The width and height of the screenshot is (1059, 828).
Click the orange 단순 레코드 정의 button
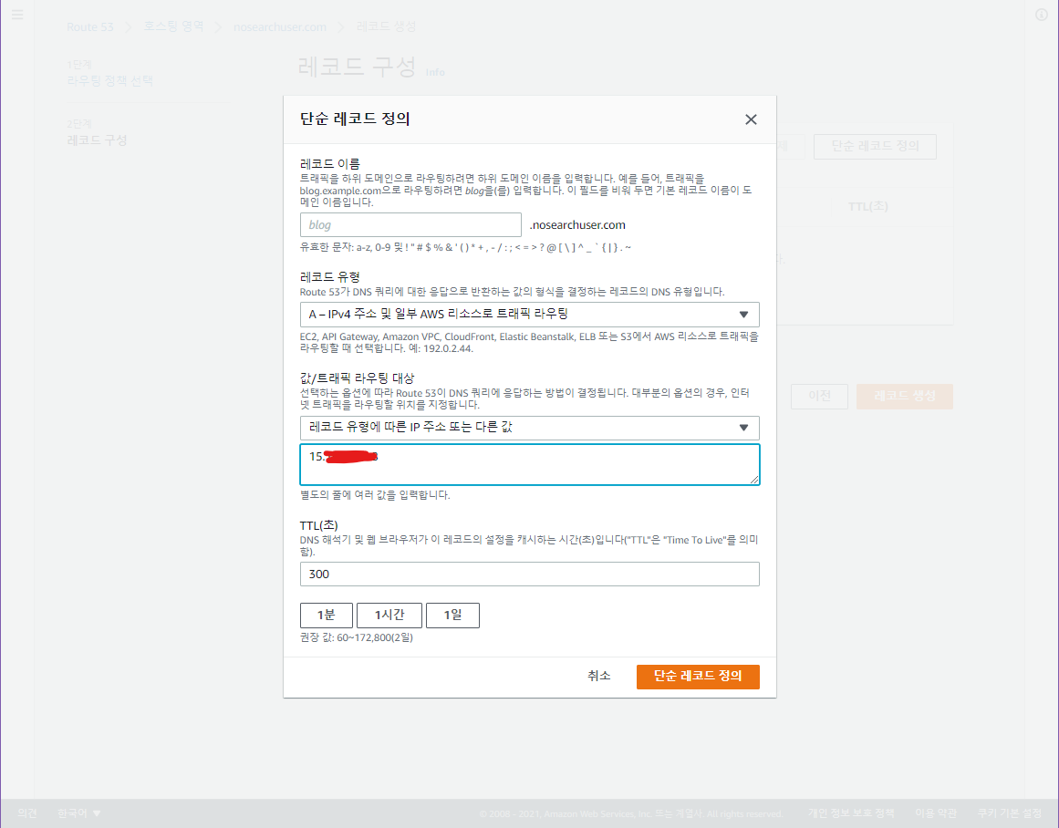click(x=698, y=677)
